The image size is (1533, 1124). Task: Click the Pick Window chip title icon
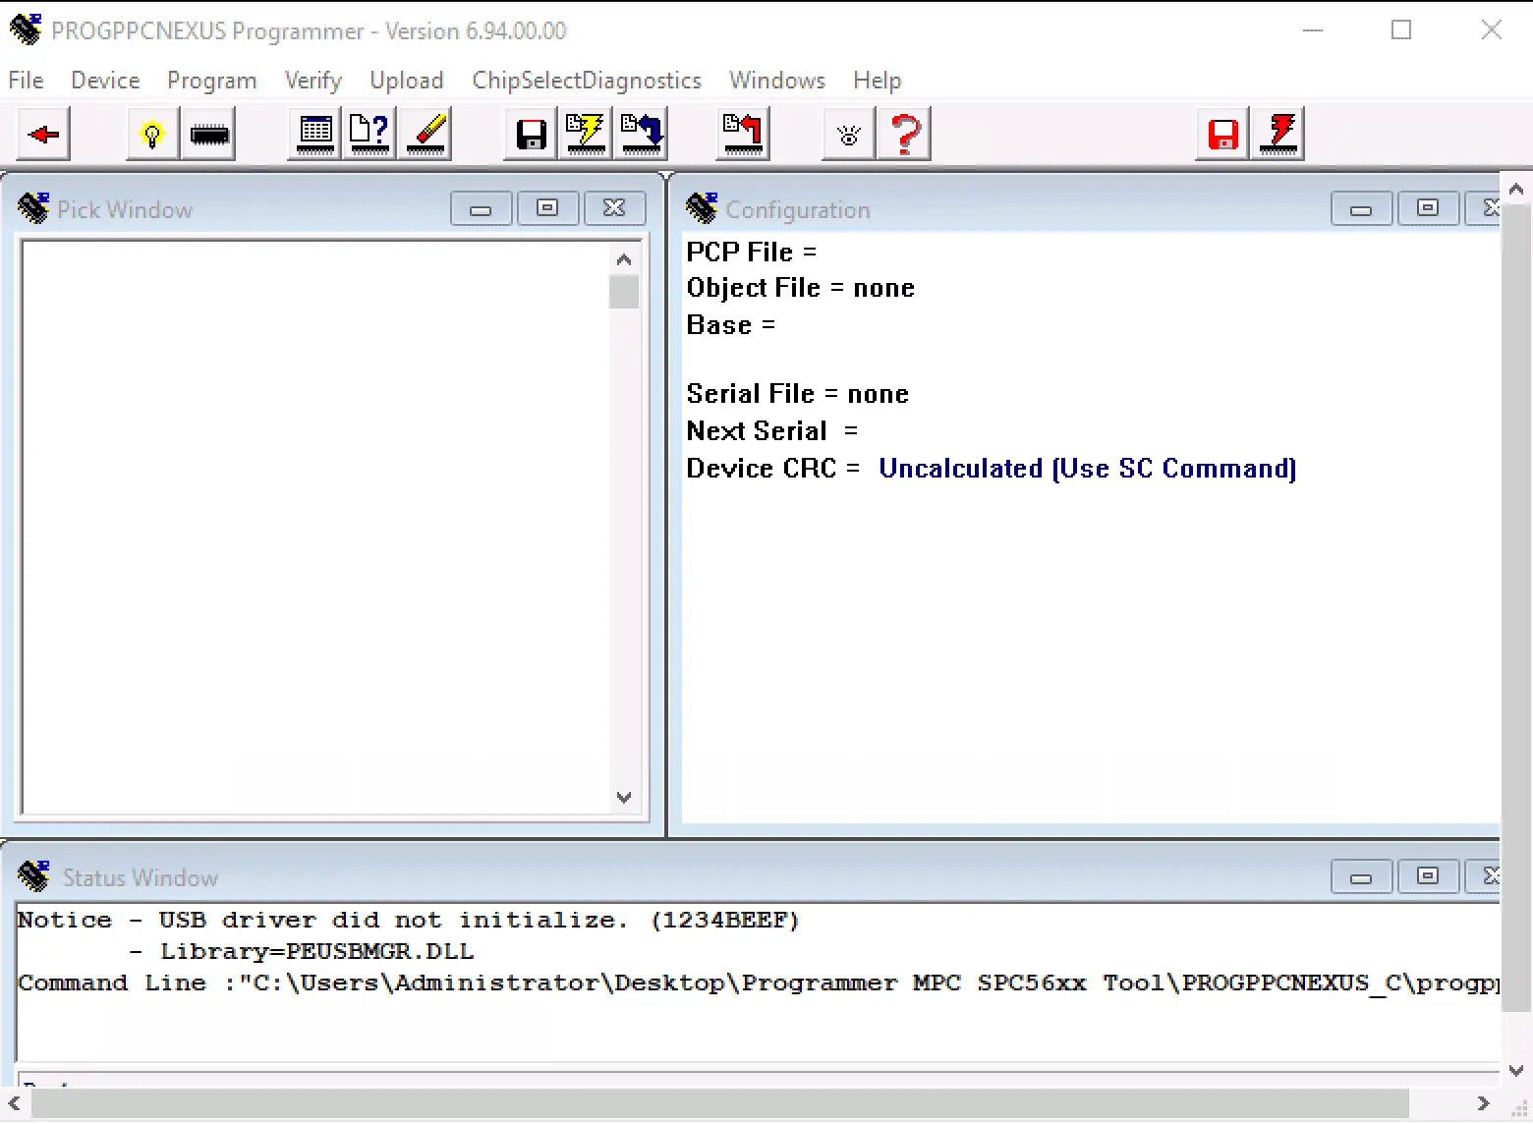pos(33,208)
